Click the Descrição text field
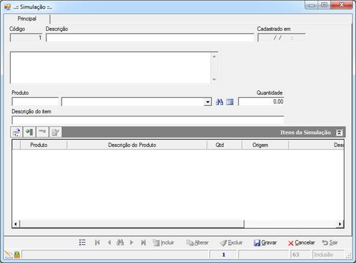Image resolution: width=356 pixels, height=263 pixels. point(150,37)
